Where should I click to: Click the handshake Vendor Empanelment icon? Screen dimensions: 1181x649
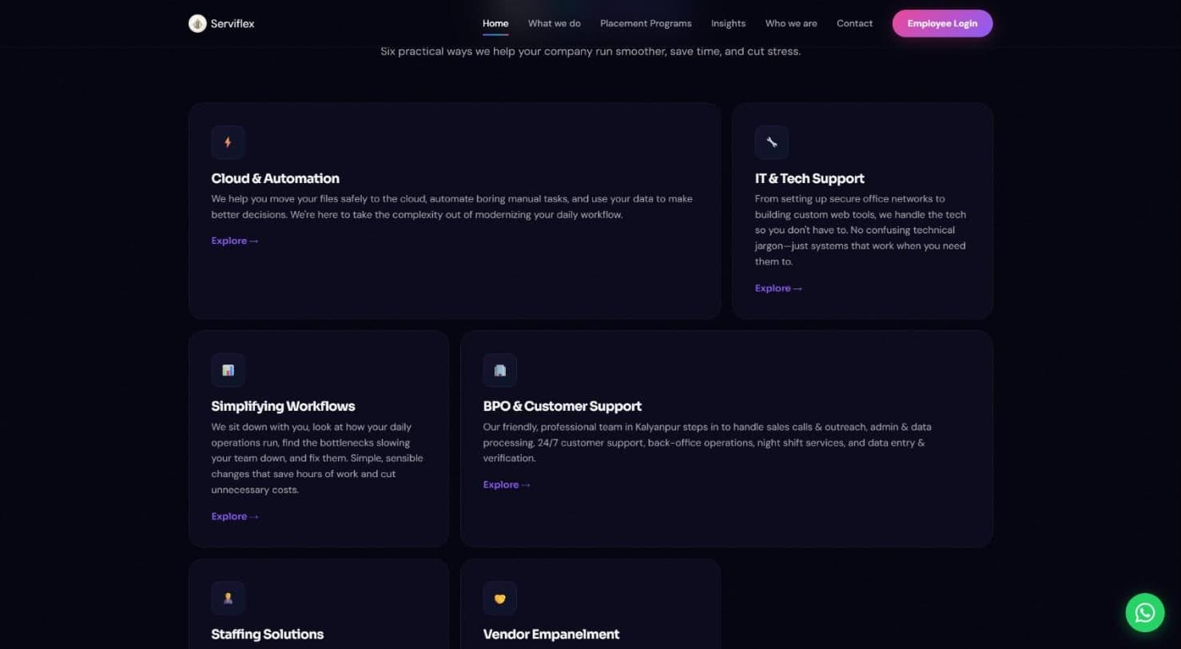(500, 598)
